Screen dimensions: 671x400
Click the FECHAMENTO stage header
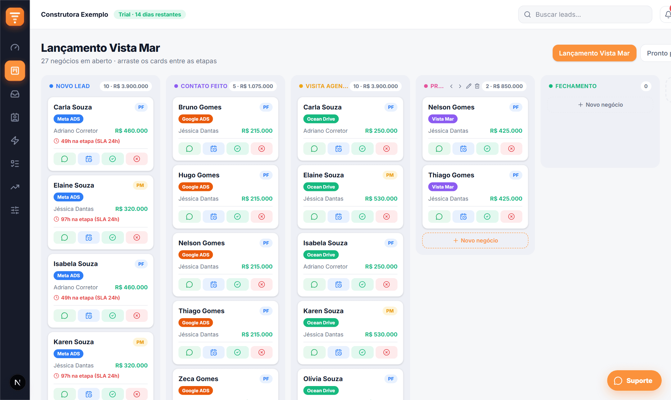576,86
